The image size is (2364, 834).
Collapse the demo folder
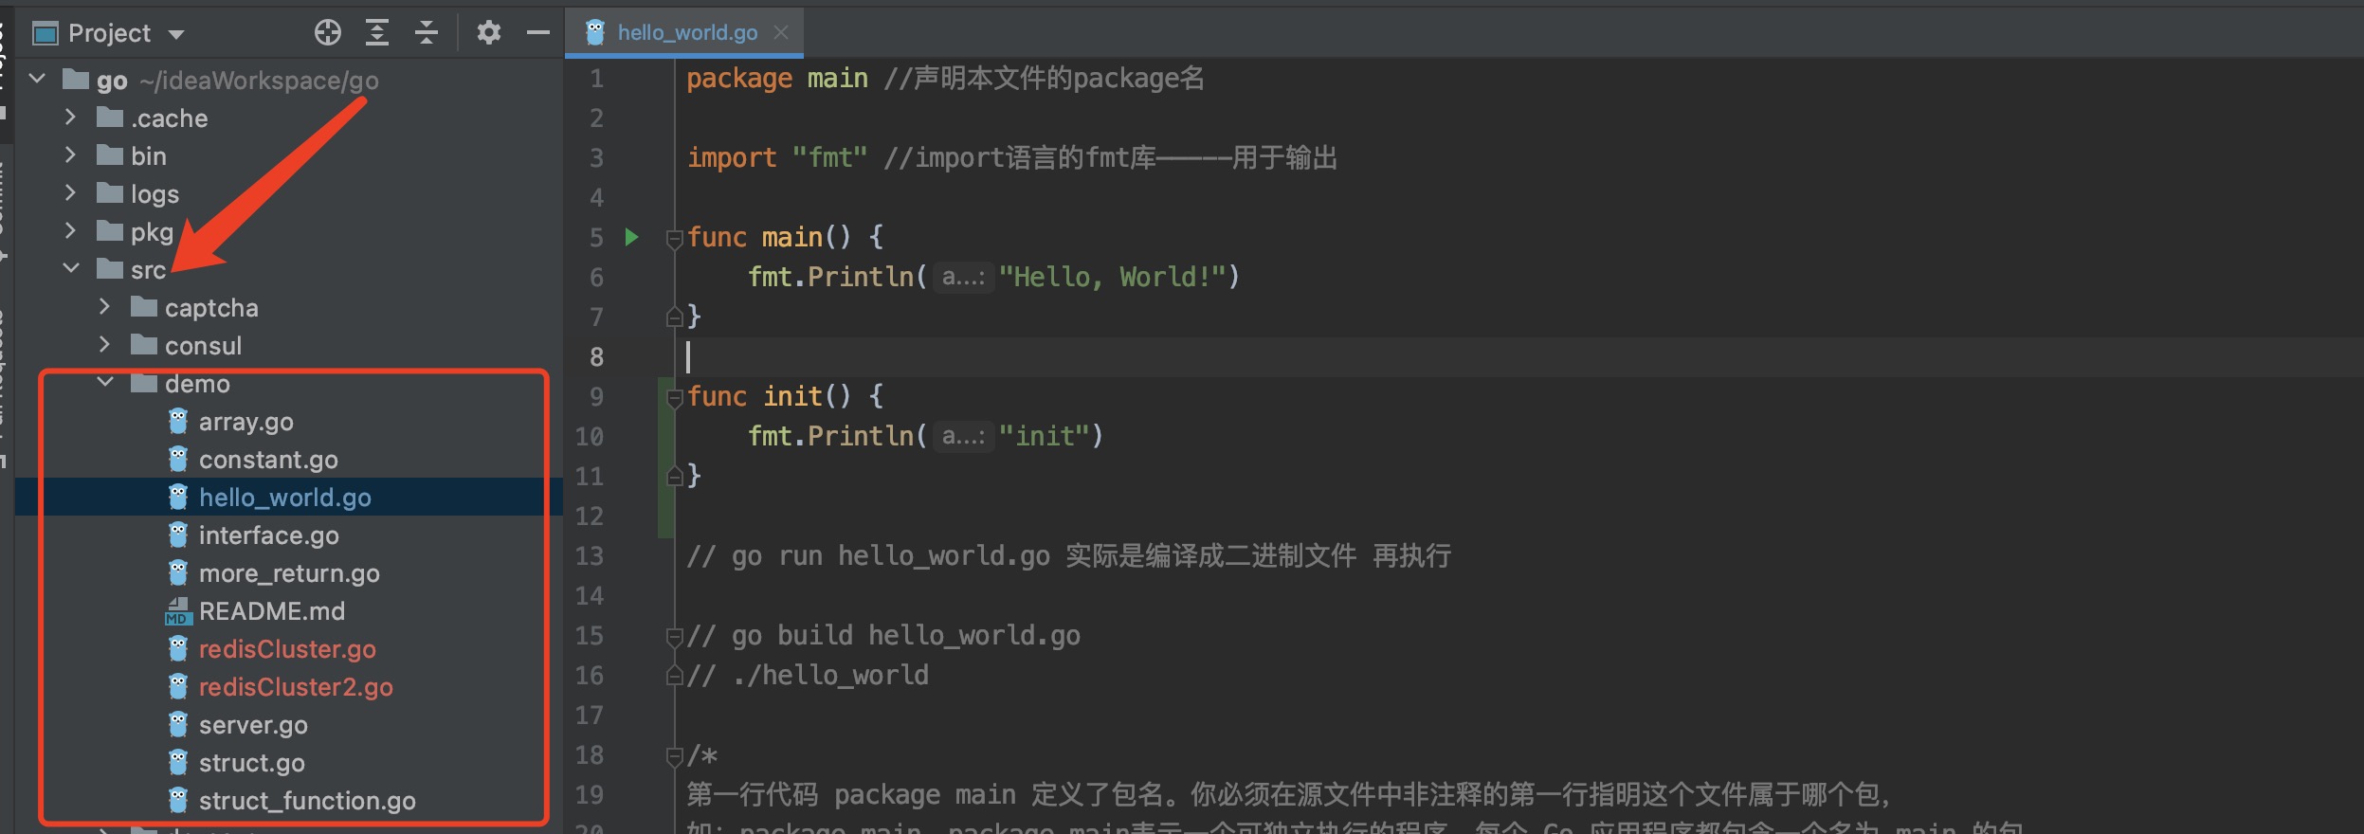pyautogui.click(x=105, y=382)
